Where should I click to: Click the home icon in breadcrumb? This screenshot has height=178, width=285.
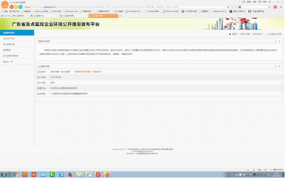230,34
